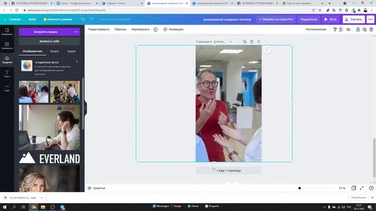Screen dimensions: 376x211
Task: Open the Windows Start menu
Action: (4, 207)
